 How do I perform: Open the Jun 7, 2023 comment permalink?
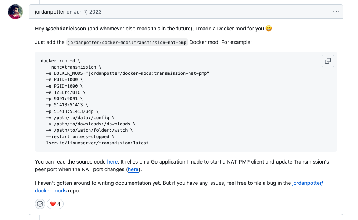88,12
